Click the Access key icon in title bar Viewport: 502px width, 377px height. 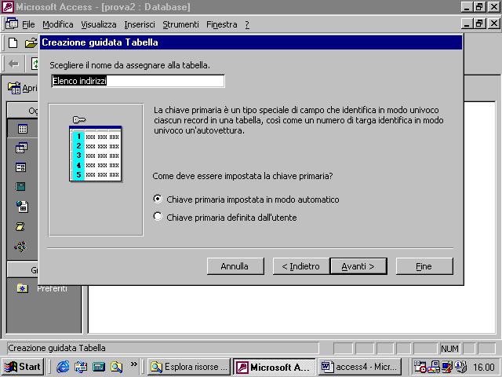point(8,7)
